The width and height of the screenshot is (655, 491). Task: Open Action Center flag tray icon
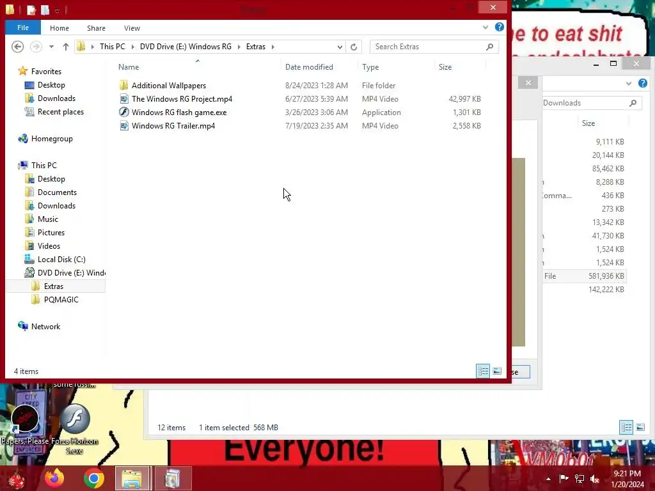tap(564, 479)
